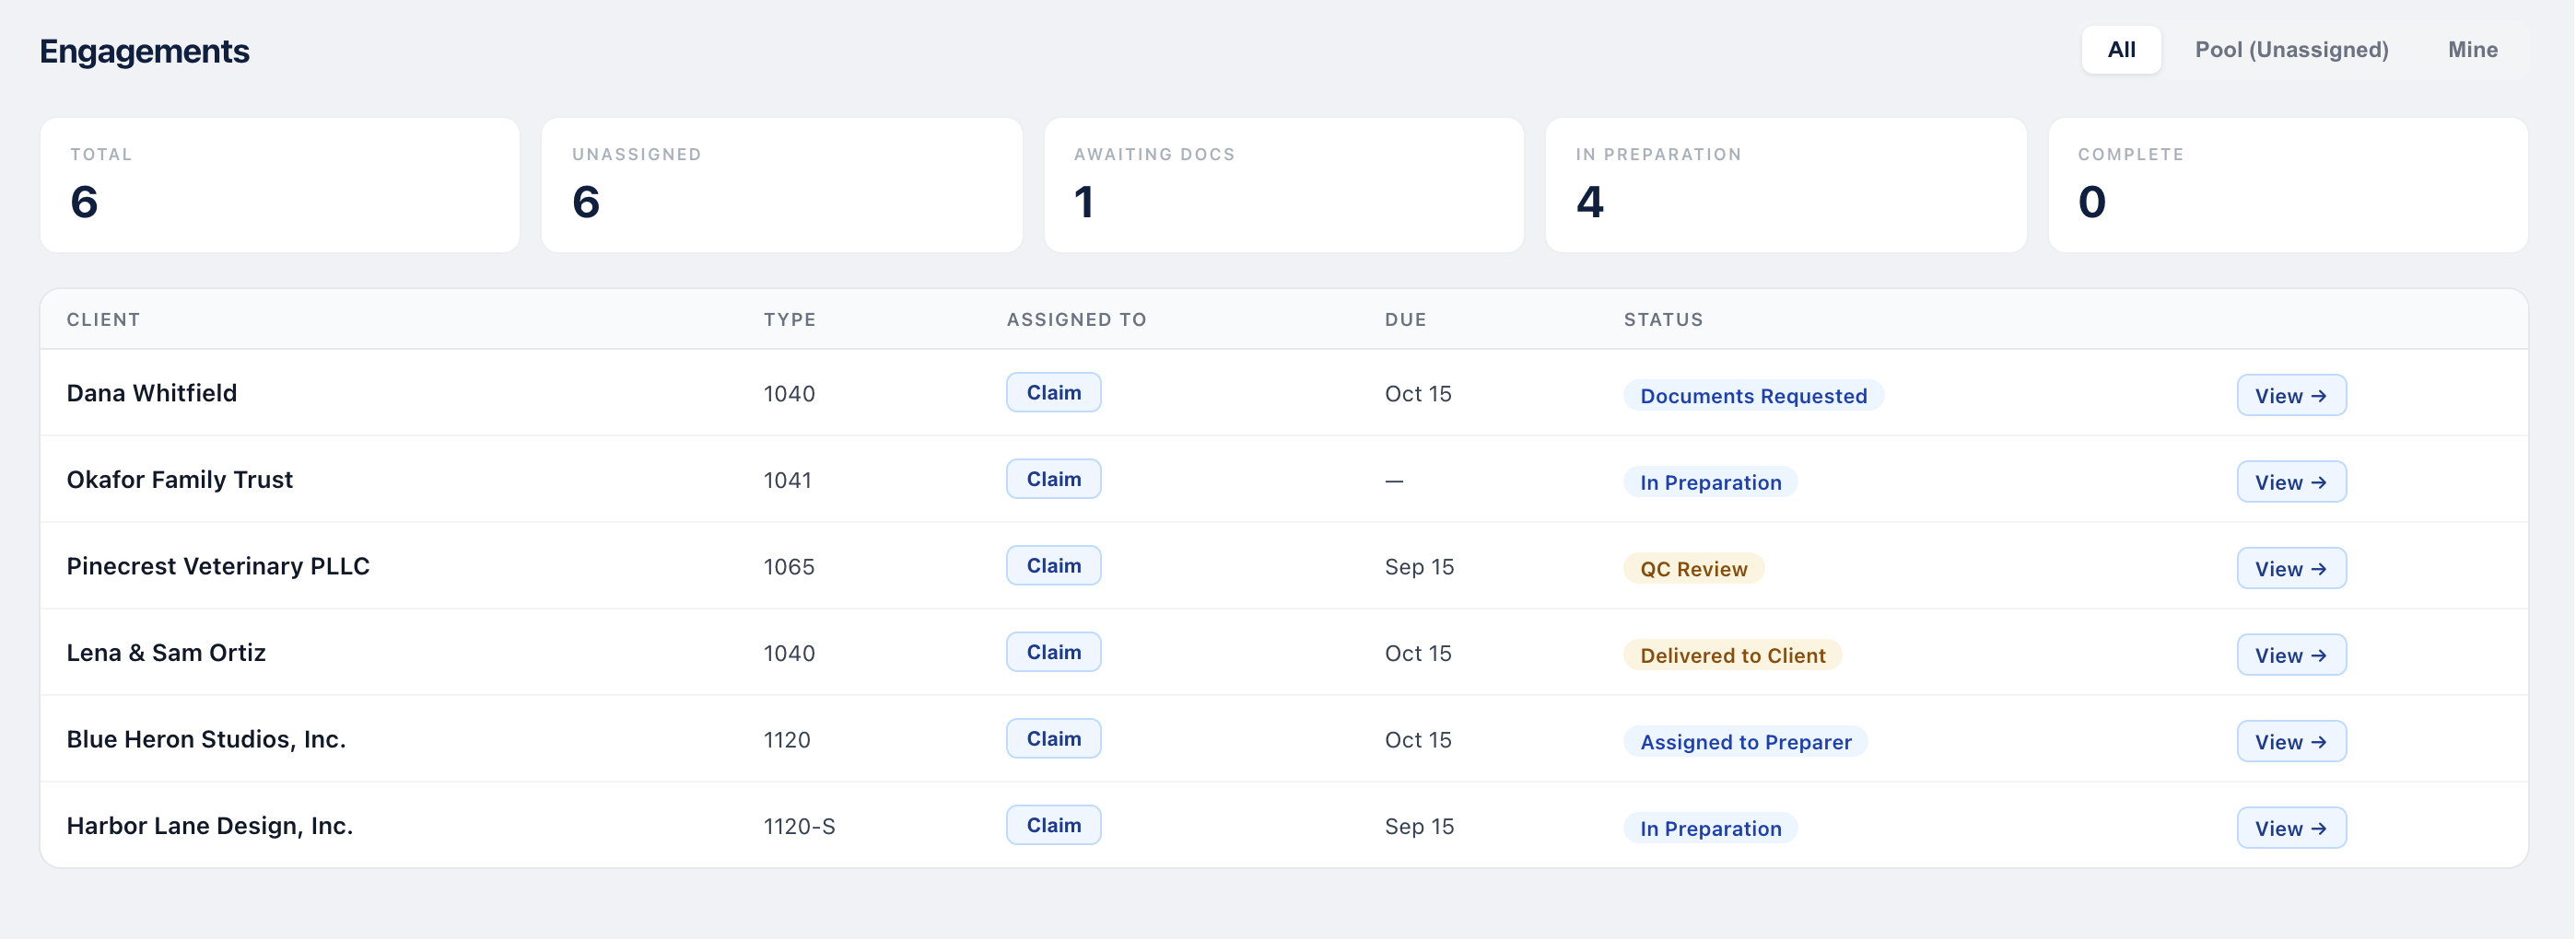
Task: Click the QC Review status badge
Action: pyautogui.click(x=1693, y=568)
